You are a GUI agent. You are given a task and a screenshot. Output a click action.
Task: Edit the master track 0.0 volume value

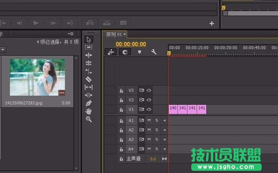153,159
